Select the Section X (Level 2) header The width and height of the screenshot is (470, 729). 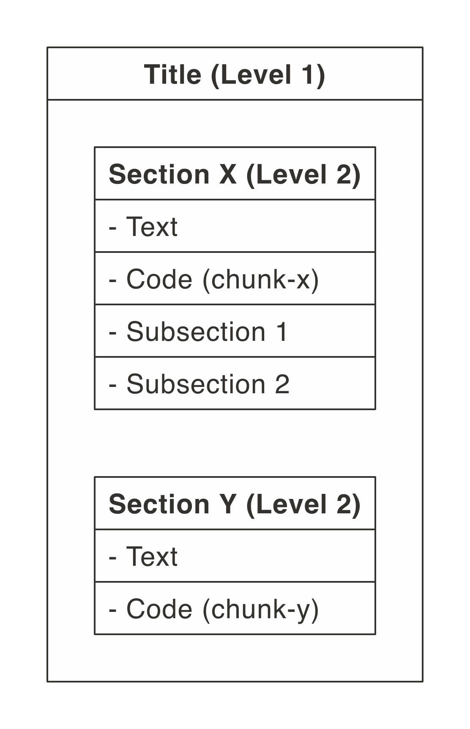[x=235, y=174]
